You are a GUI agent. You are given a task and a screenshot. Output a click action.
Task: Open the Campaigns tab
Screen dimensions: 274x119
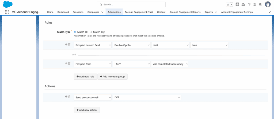pyautogui.click(x=93, y=12)
